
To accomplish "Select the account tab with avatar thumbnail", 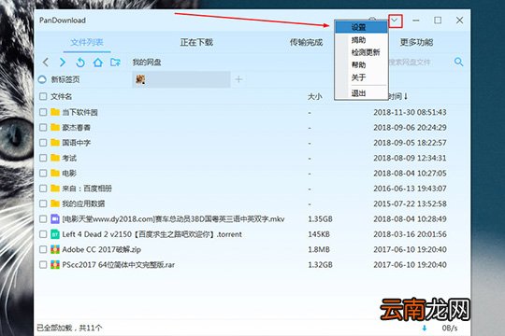I will pos(181,79).
